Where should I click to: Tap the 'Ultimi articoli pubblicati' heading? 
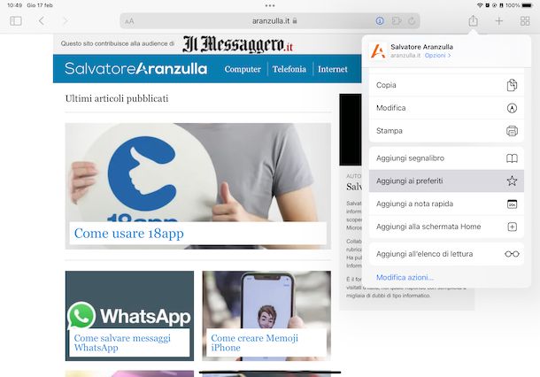117,98
